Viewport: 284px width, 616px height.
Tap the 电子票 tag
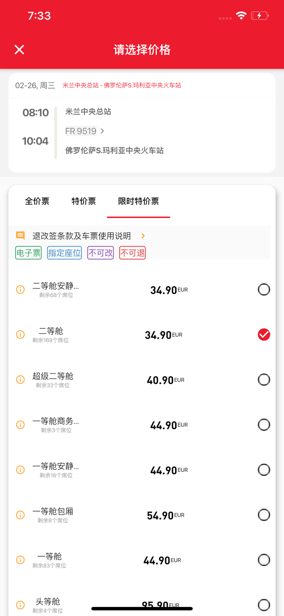coord(28,253)
